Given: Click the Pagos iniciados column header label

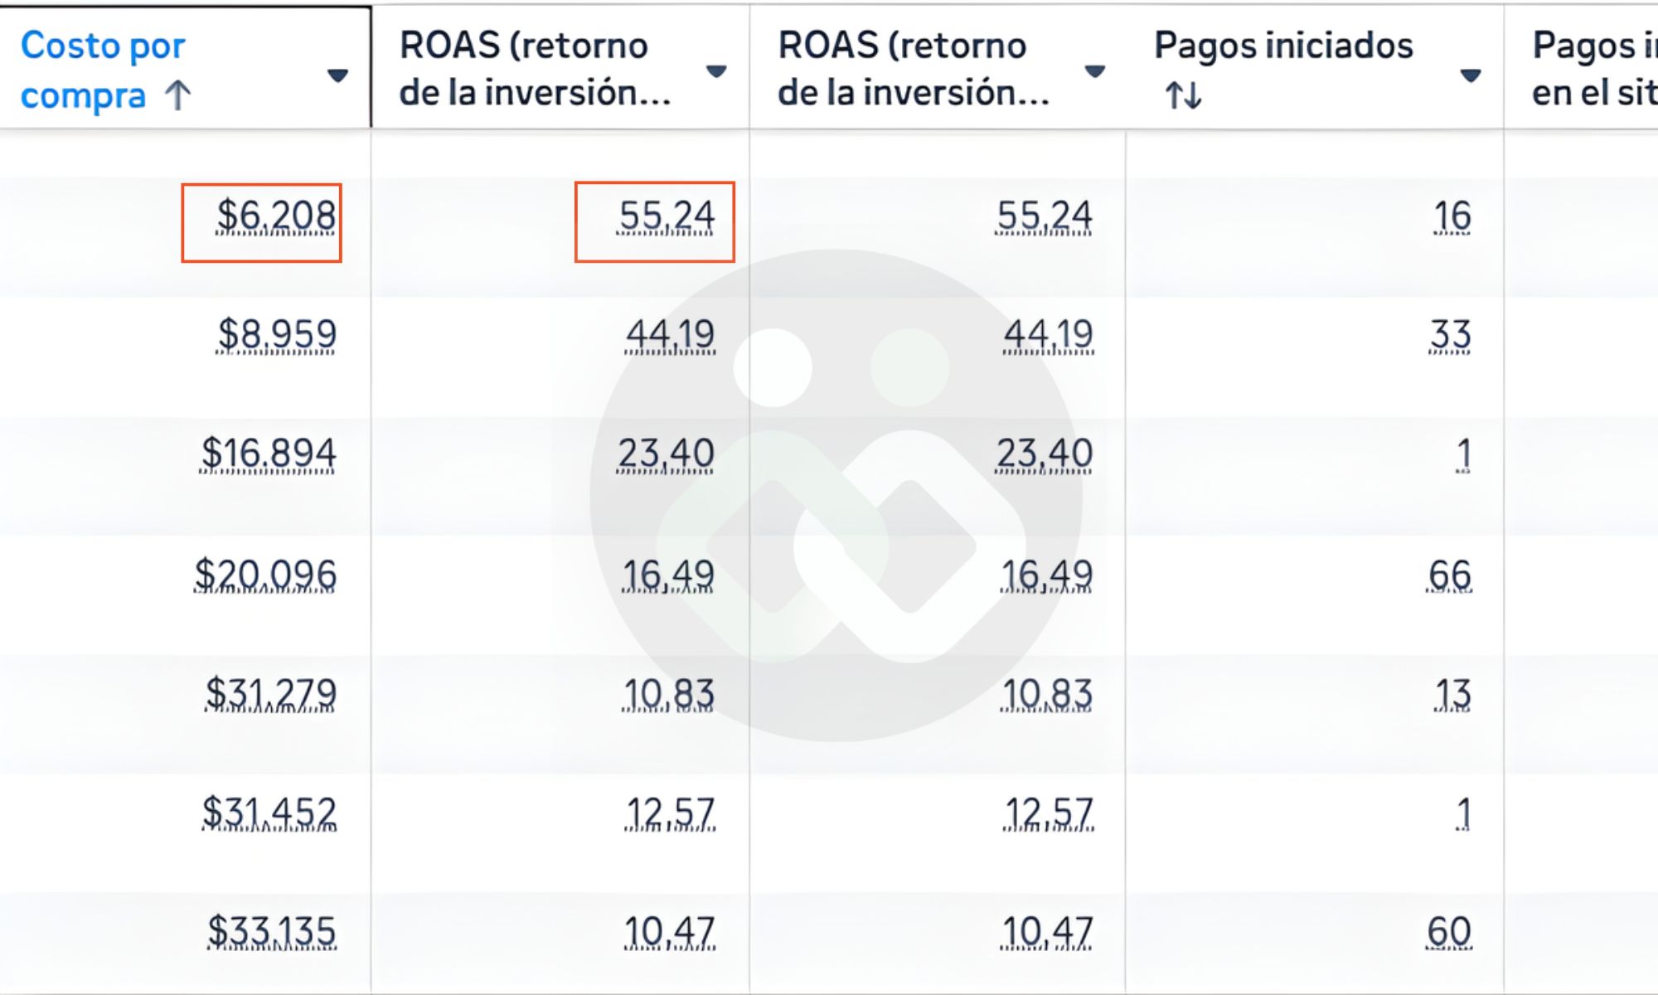Looking at the screenshot, I should tap(1283, 46).
